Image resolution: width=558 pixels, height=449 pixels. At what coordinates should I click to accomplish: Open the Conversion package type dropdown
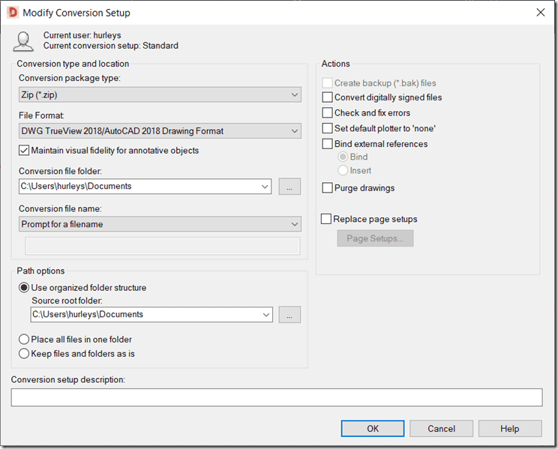tap(160, 94)
